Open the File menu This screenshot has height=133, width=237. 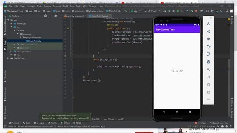[x=11, y=6]
